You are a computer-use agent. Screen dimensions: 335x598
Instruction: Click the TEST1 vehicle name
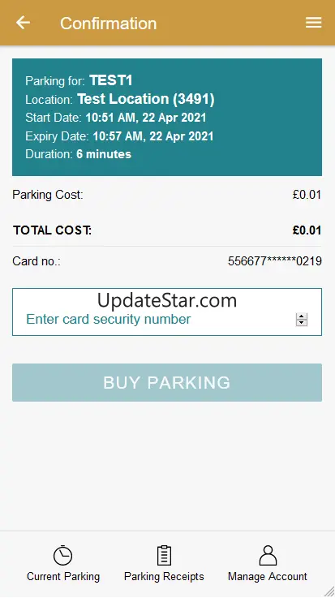point(111,80)
